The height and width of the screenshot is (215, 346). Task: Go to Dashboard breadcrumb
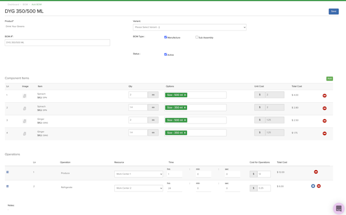click(x=13, y=5)
